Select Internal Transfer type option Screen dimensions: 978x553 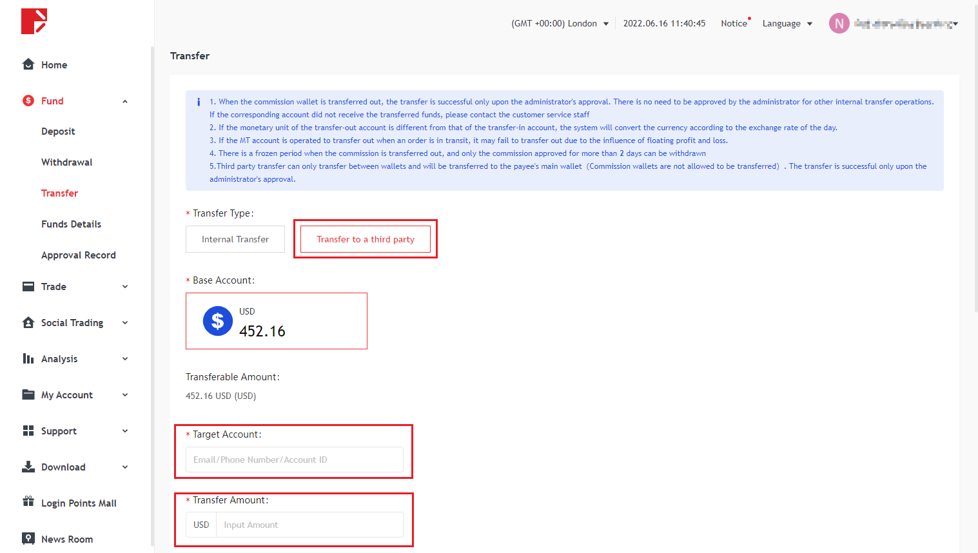[235, 239]
